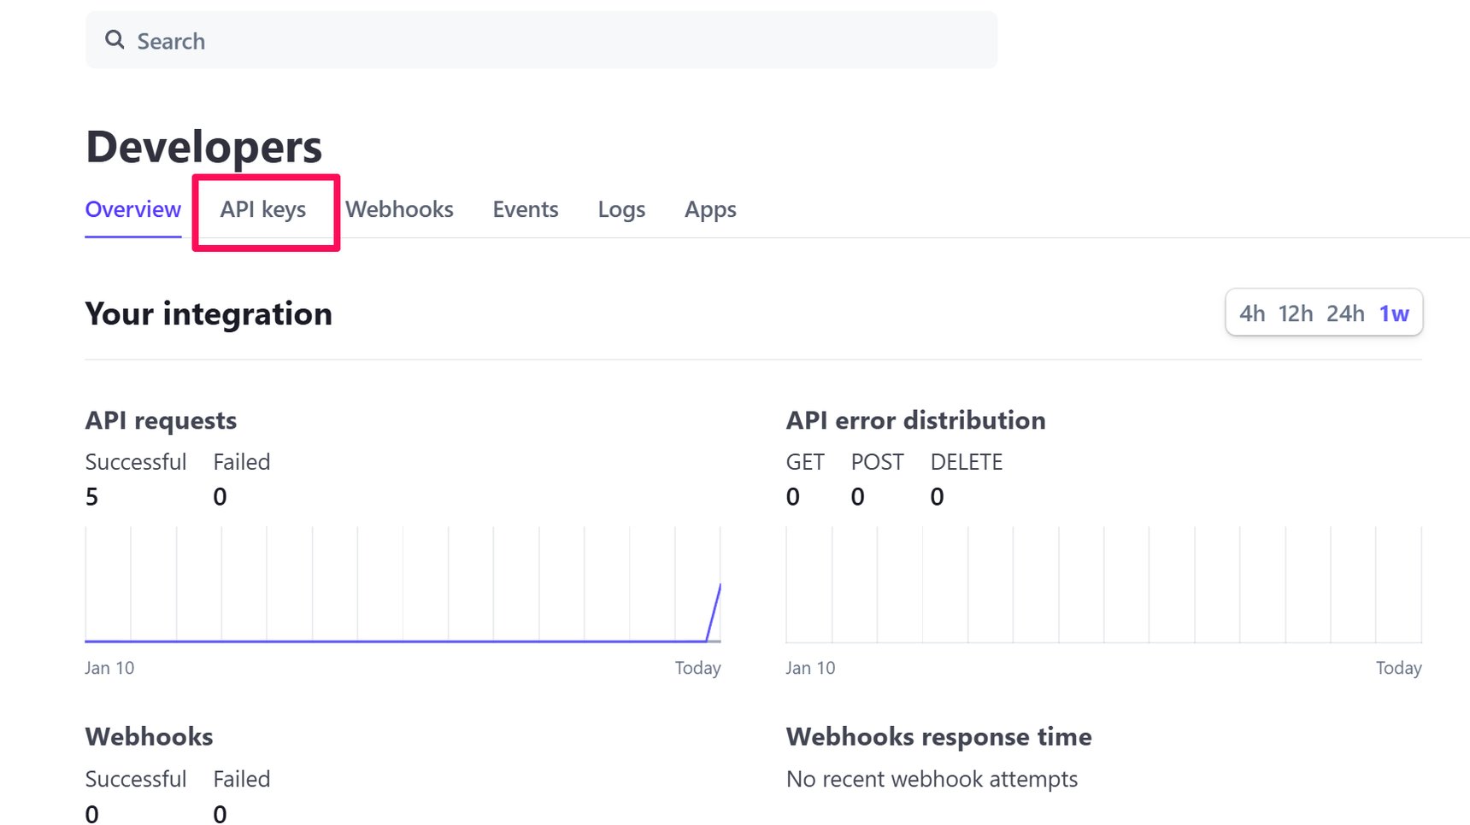The height and width of the screenshot is (825, 1470).
Task: Click the Failed count under API requests
Action: [x=220, y=496]
